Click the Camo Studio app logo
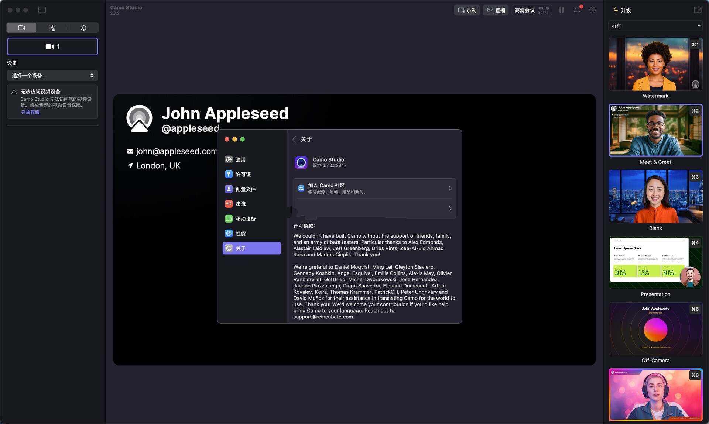This screenshot has width=709, height=424. [x=301, y=162]
